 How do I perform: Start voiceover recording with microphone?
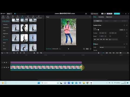(99, 53)
